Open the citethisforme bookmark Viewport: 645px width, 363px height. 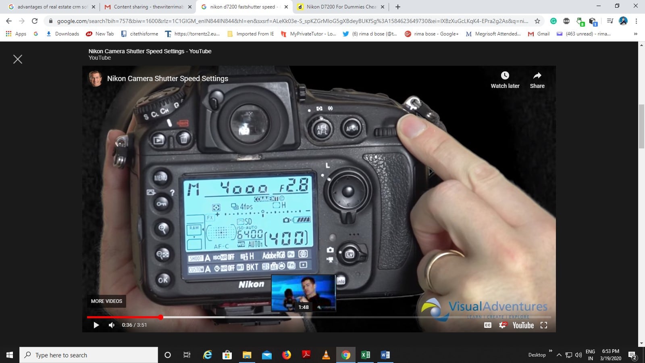point(139,34)
